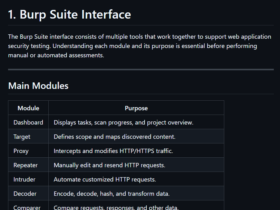Click 'Displays tasks, scan progress, and project overview.'
Viewport: 280px width, 210px height.
(124, 122)
